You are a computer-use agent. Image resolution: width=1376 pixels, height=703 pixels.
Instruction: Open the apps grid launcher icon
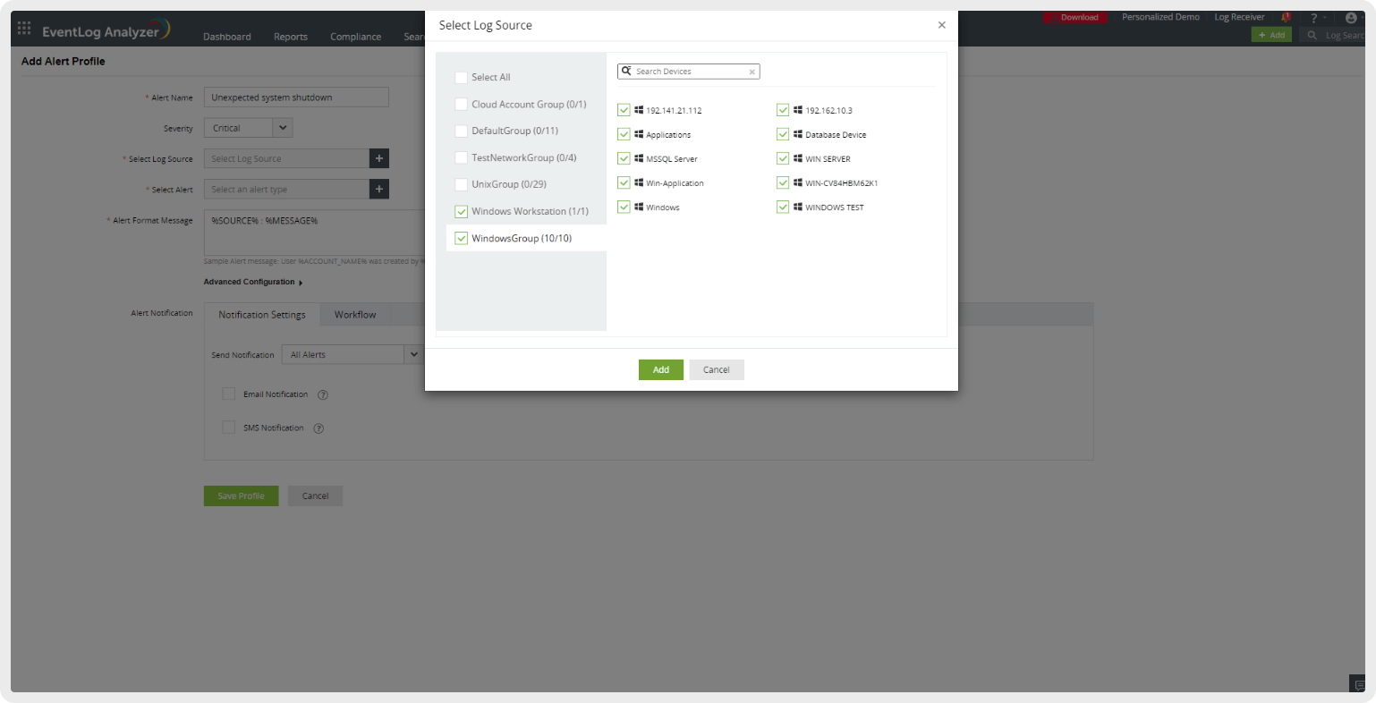click(x=24, y=29)
